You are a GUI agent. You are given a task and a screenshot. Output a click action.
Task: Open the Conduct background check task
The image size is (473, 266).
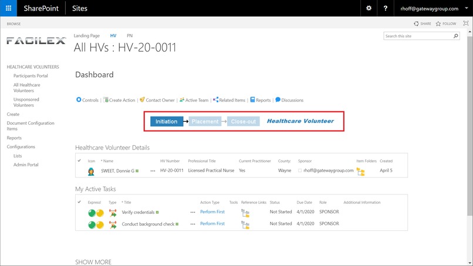(x=148, y=224)
